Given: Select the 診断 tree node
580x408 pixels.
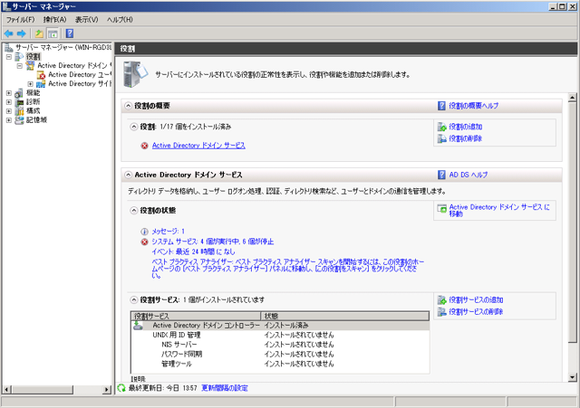Looking at the screenshot, I should tap(33, 101).
